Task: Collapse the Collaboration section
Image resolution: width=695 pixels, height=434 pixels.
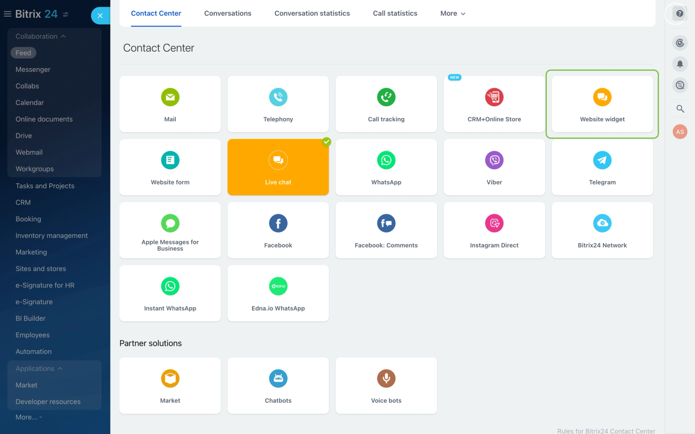Action: coord(40,36)
